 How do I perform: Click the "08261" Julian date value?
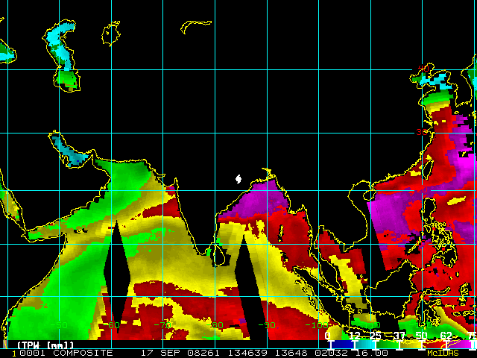(205, 353)
